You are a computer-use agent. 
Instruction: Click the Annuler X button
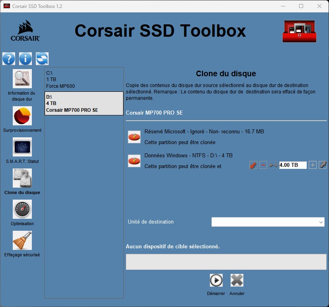click(x=237, y=280)
